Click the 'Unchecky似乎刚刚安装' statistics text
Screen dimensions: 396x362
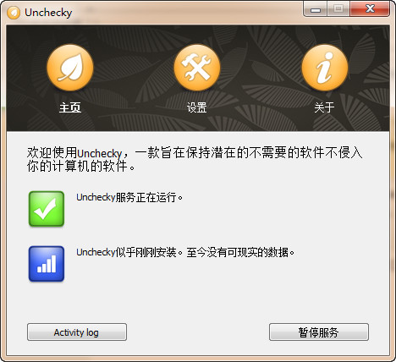[x=185, y=252]
